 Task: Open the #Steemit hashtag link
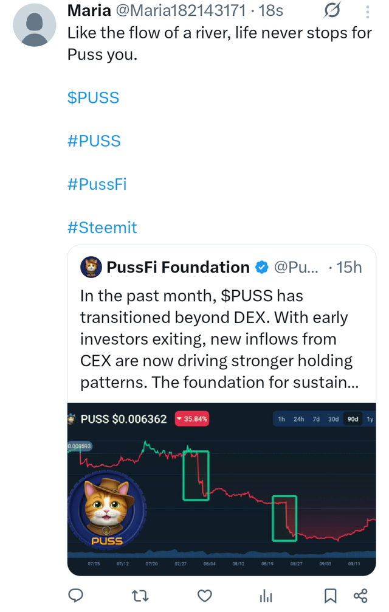(x=102, y=228)
